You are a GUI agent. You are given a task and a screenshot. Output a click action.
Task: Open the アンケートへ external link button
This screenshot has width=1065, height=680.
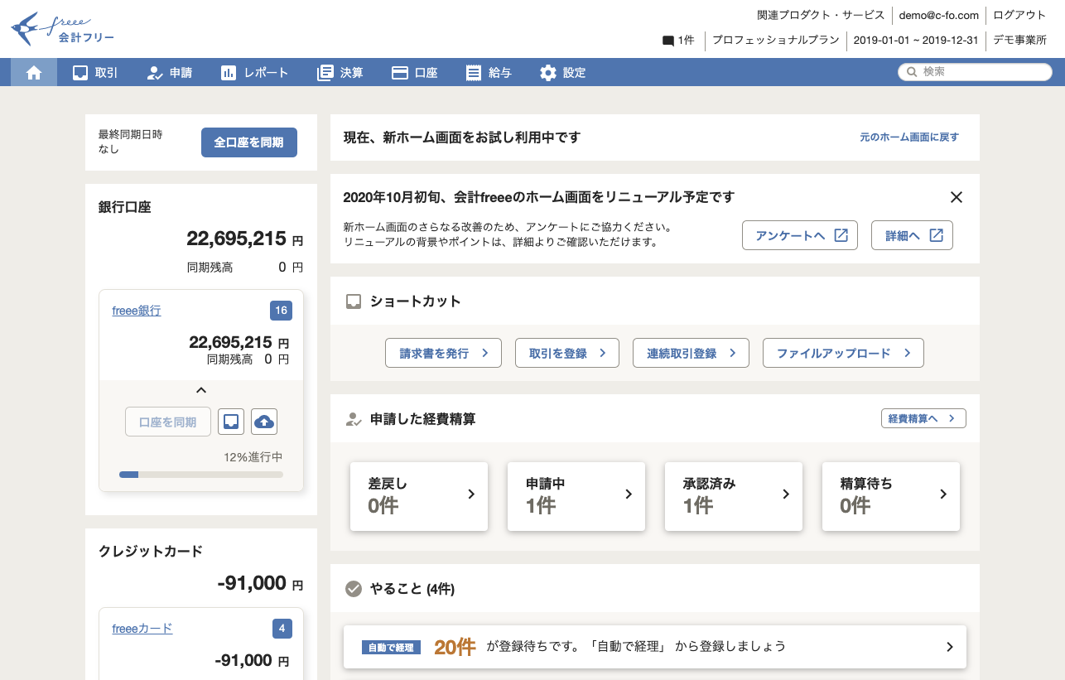click(799, 235)
